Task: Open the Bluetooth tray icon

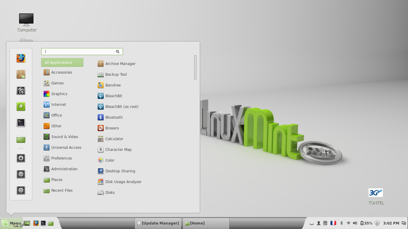Action: click(341, 223)
